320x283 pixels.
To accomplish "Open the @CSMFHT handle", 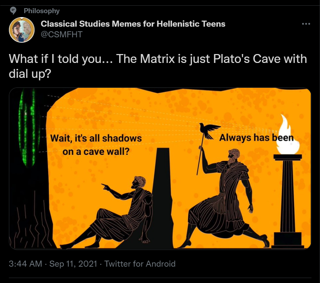I will pos(62,34).
